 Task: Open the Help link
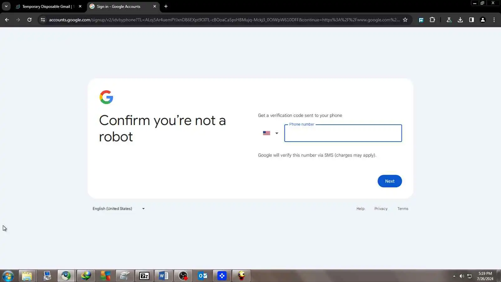(360, 209)
